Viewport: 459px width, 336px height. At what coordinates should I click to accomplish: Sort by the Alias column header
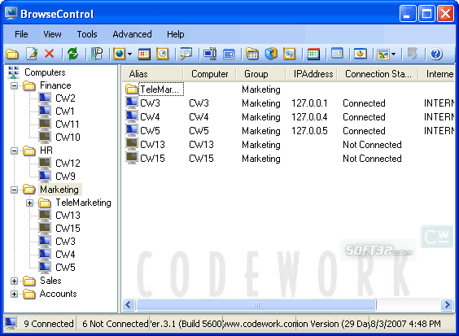tap(152, 74)
